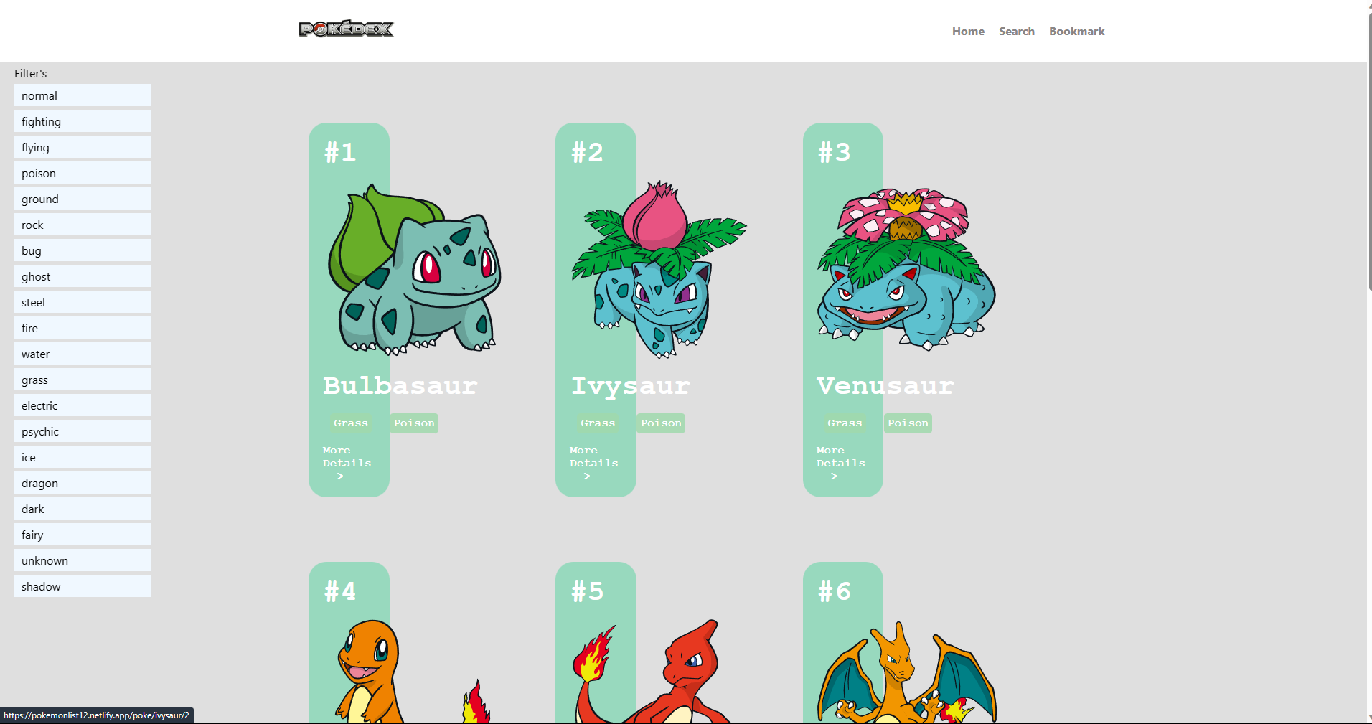Toggle the grass type filter
The image size is (1372, 724).
(x=82, y=380)
